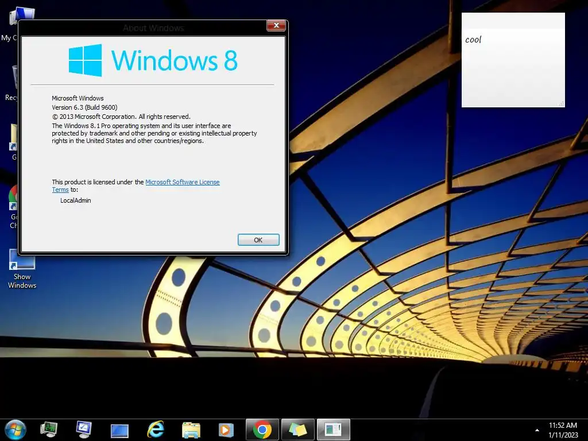The width and height of the screenshot is (588, 441).
Task: Open File Explorer from the taskbar
Action: coord(191,430)
